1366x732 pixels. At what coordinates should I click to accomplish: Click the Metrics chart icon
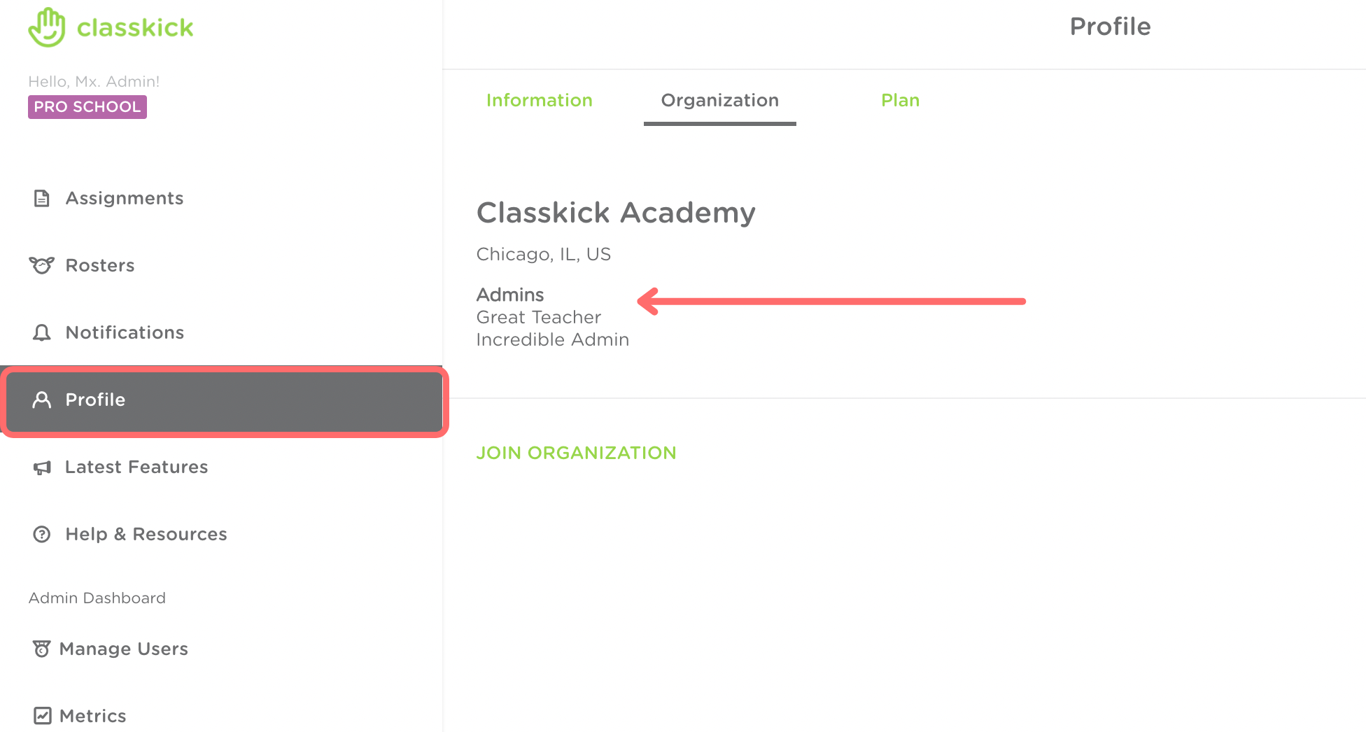43,716
